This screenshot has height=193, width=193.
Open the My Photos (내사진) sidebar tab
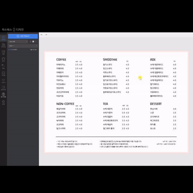(x=4, y=38)
